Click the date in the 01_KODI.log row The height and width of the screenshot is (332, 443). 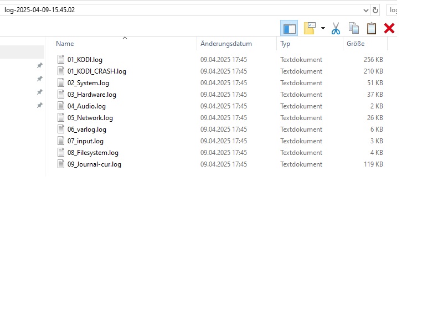(224, 60)
